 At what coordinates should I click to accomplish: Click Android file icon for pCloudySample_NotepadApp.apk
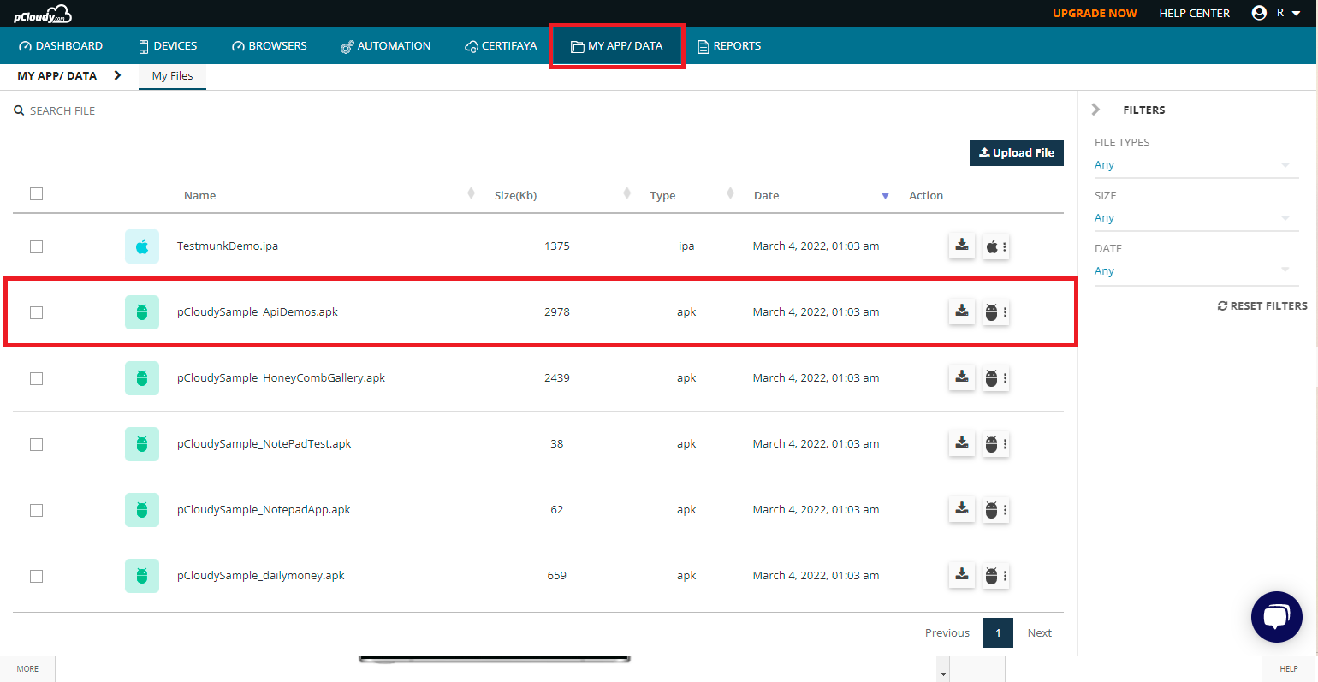pos(142,510)
